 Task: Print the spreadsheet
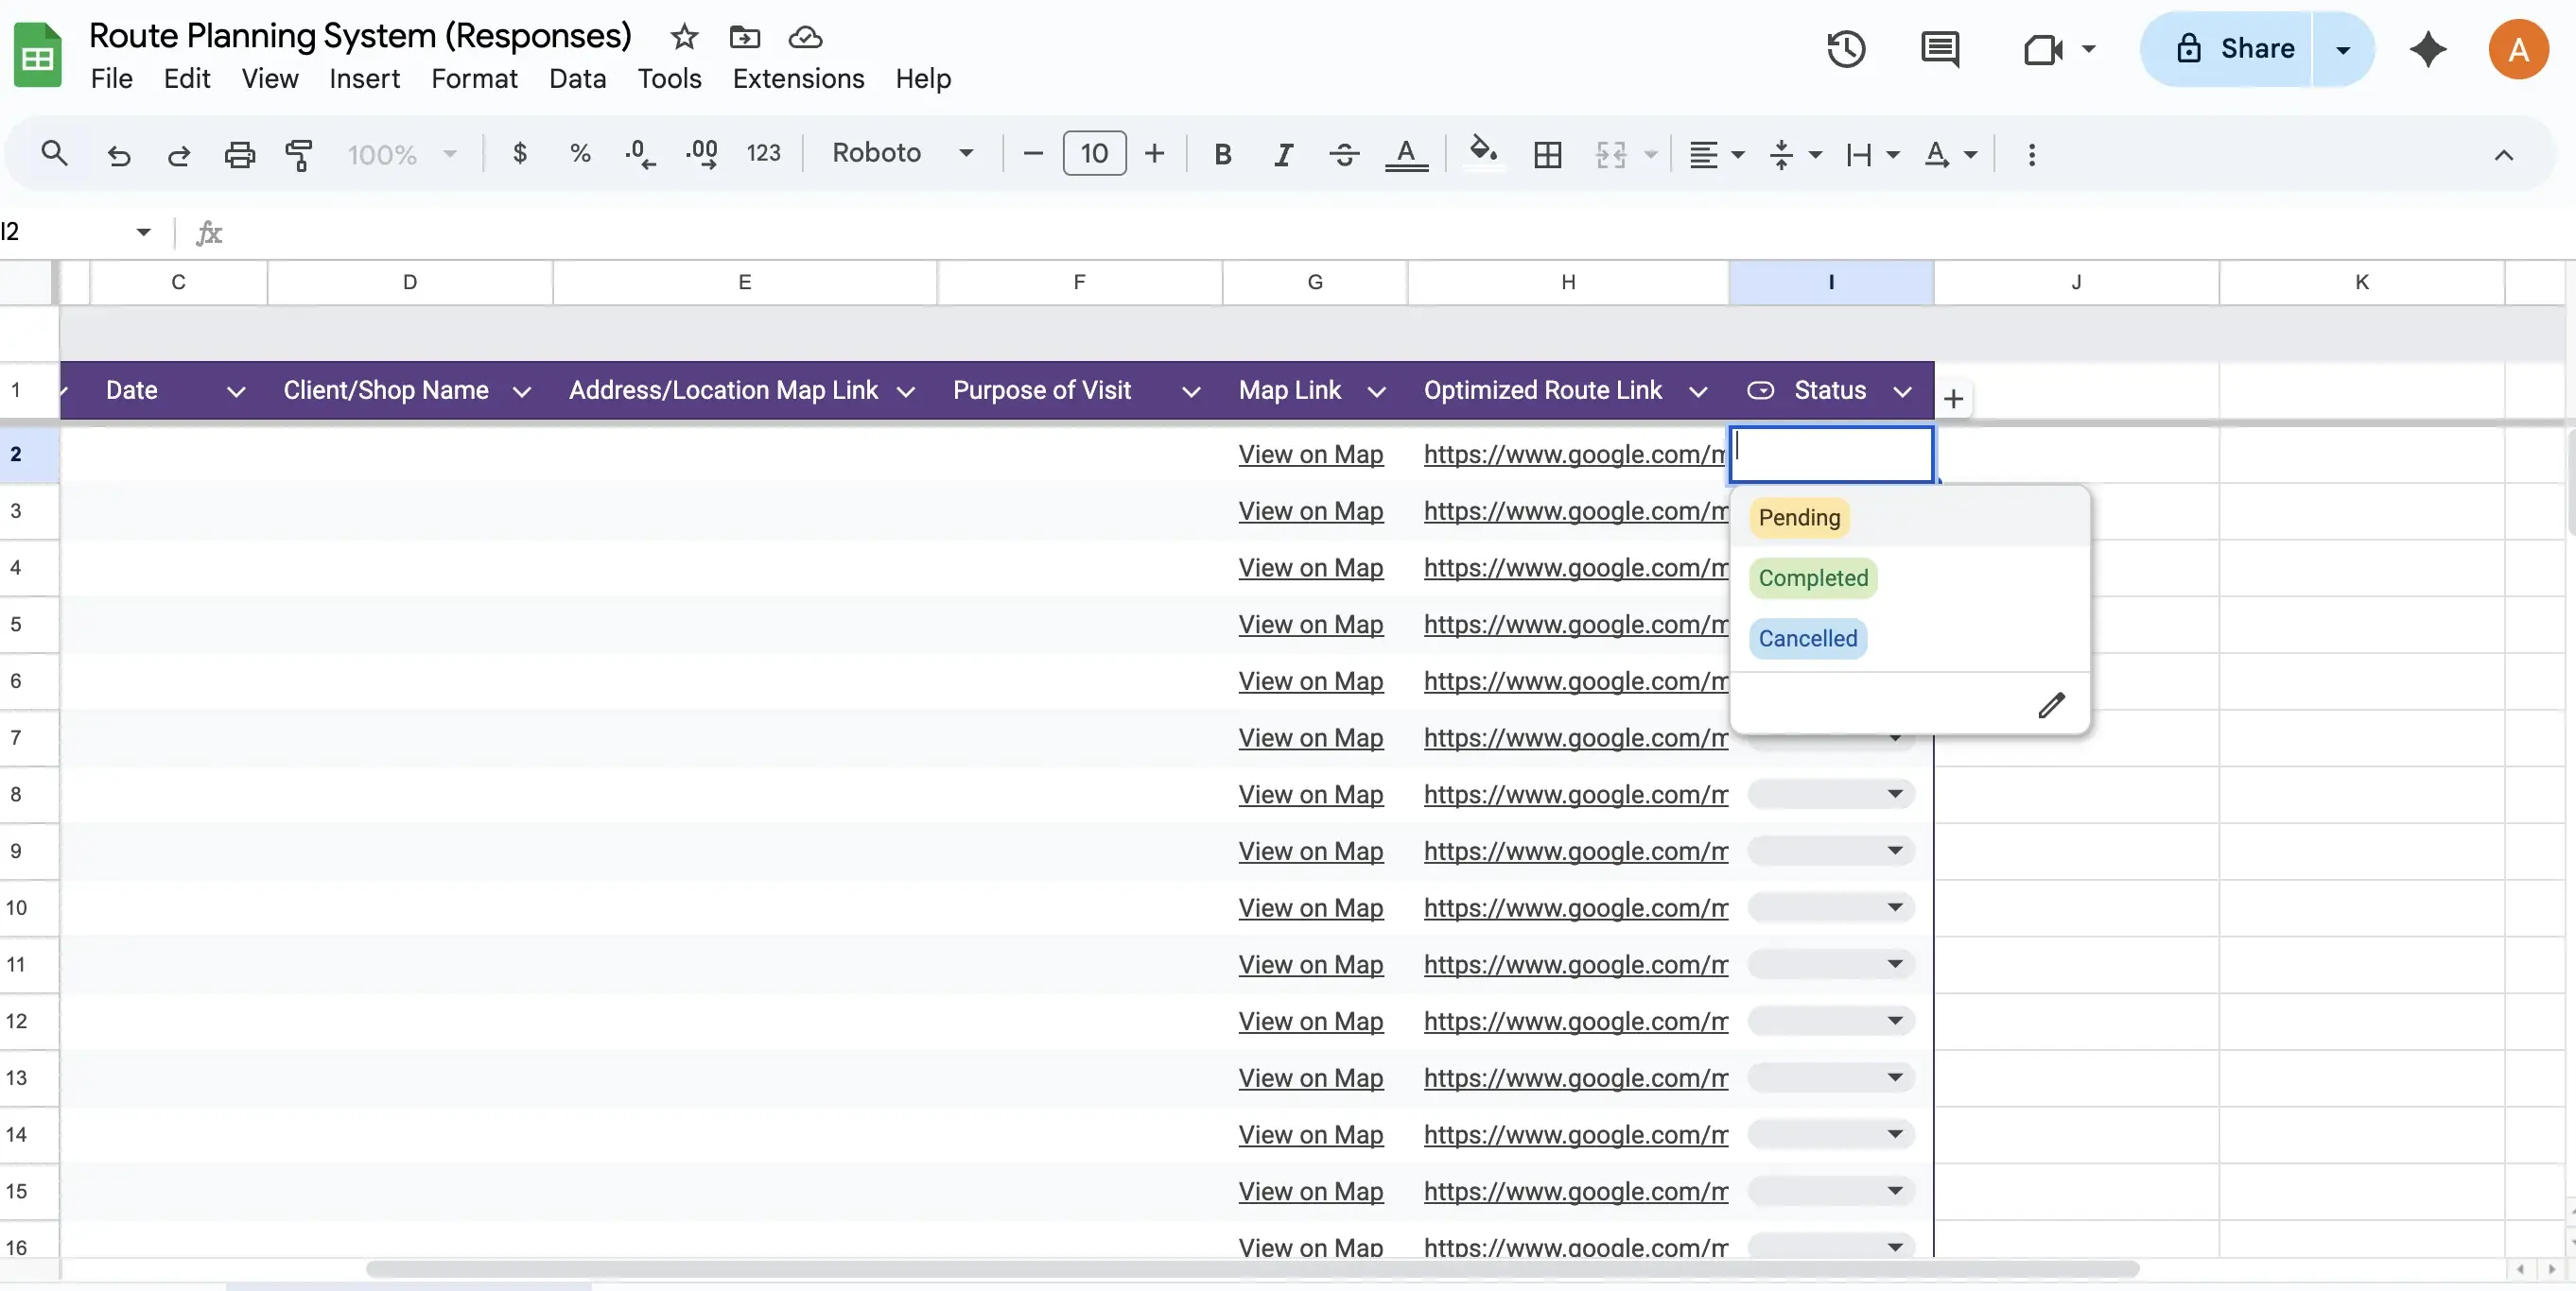[239, 154]
